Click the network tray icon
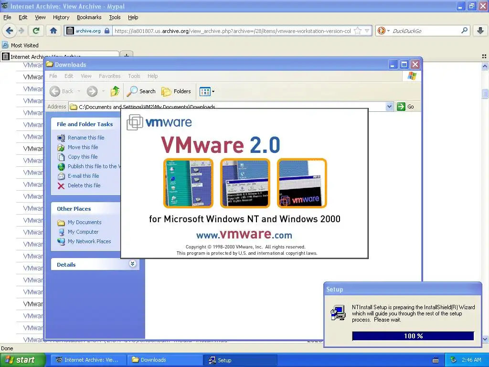This screenshot has height=367, width=489. (453, 360)
